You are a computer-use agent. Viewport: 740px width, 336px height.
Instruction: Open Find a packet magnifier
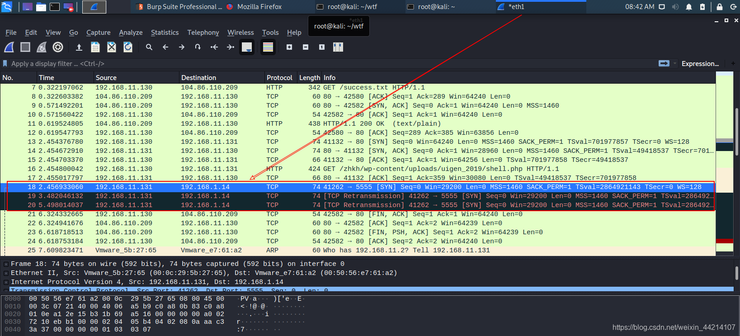point(149,47)
